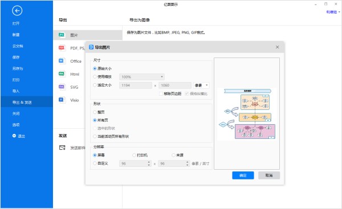Select 原始大小 original size radio
The image size is (342, 209).
point(95,68)
